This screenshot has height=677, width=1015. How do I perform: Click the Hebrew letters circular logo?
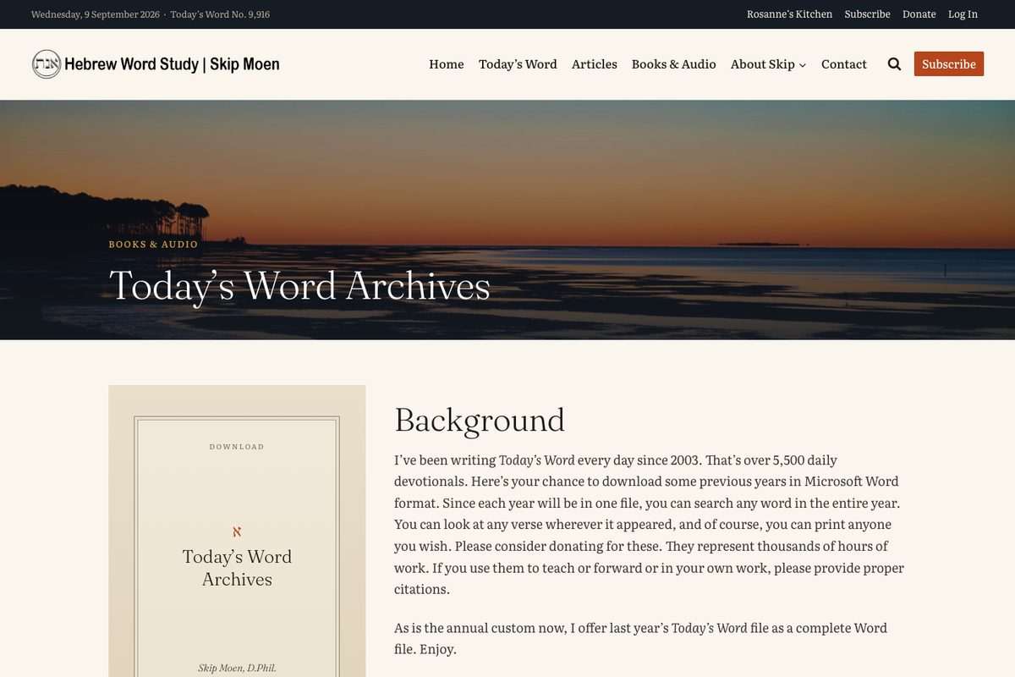[47, 64]
